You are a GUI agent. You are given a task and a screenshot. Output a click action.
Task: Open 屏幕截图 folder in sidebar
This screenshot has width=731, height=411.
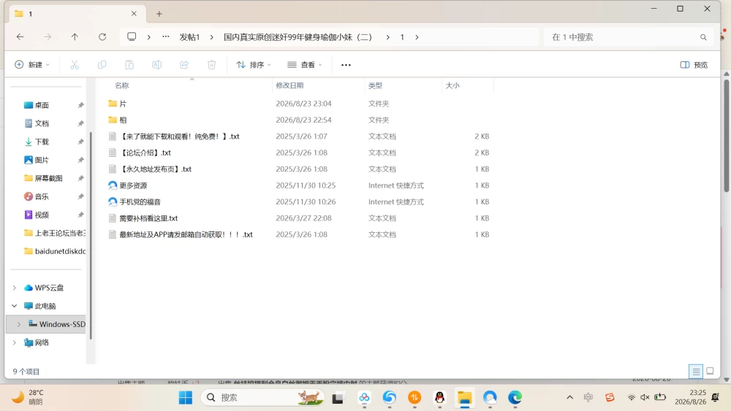[x=48, y=178]
